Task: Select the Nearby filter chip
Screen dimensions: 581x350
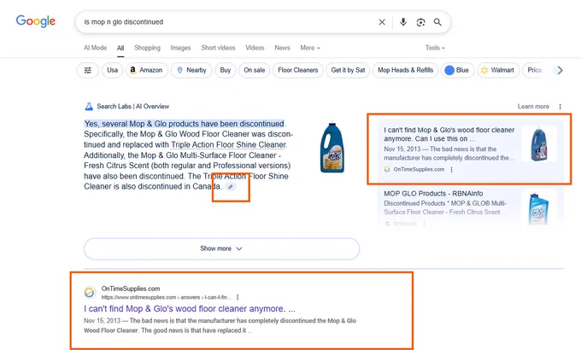Action: [191, 70]
